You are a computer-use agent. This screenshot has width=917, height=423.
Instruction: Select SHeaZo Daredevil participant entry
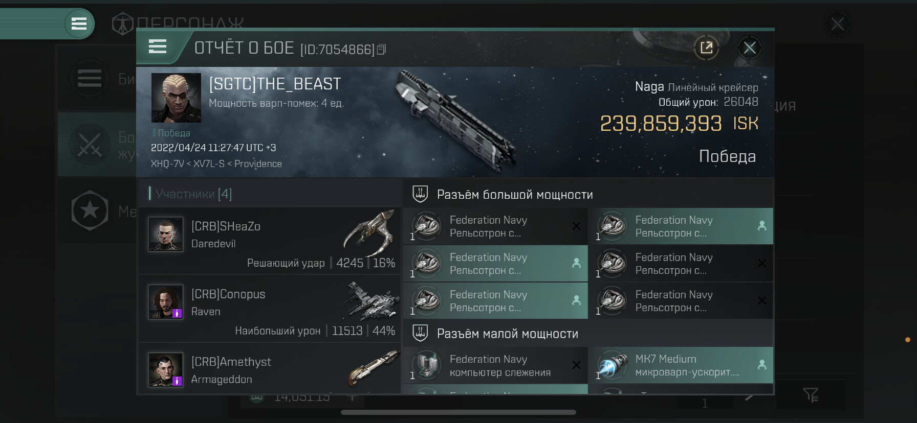269,240
